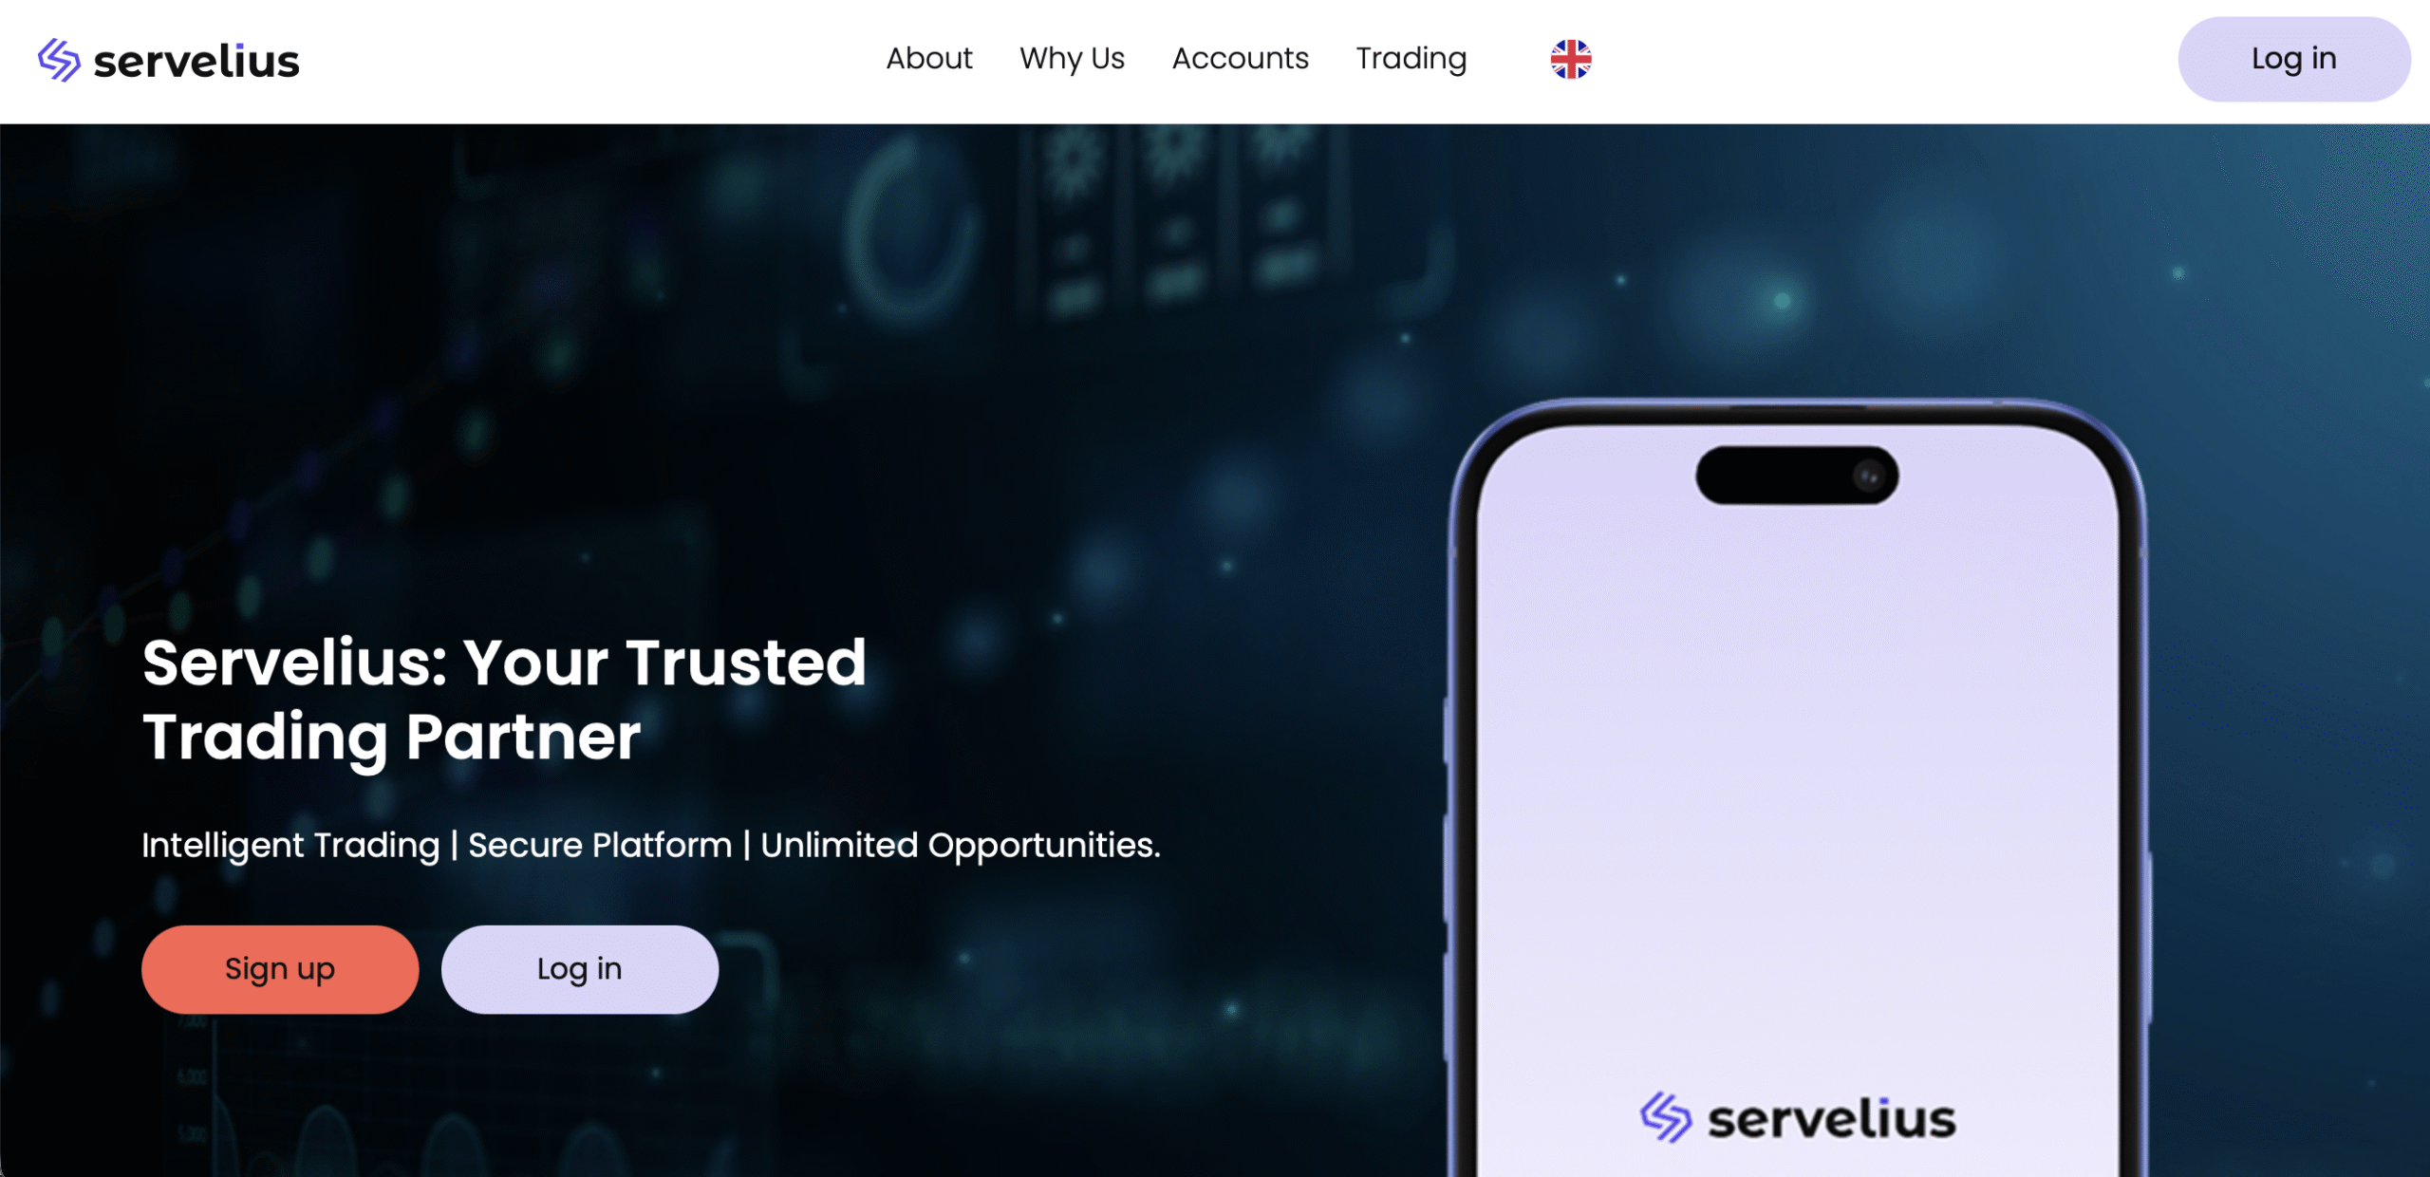Open the Accounts menu item

point(1240,59)
